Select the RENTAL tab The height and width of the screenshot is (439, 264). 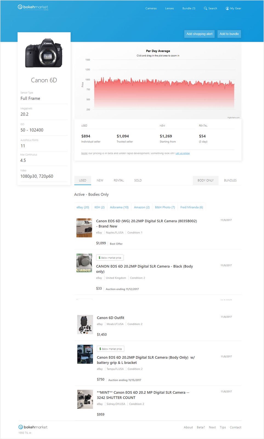(119, 181)
